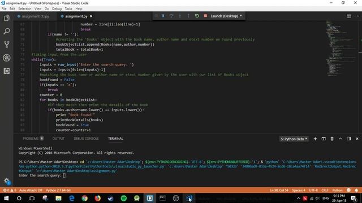Open feedback smiley in status bar

(348, 191)
